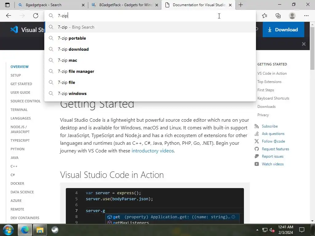The width and height of the screenshot is (315, 236).
Task: Click the muted volume tray icon
Action: click(272, 230)
